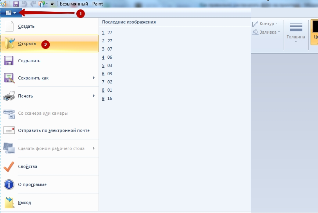Expand the Печать submenu arrow
Viewport: 318px width, 213px height.
coord(94,96)
